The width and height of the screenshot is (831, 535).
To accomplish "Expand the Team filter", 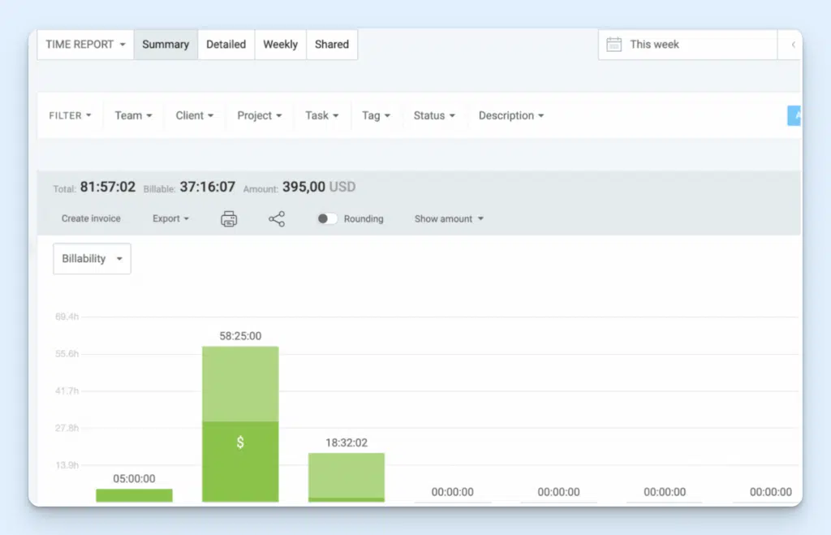I will tap(132, 115).
